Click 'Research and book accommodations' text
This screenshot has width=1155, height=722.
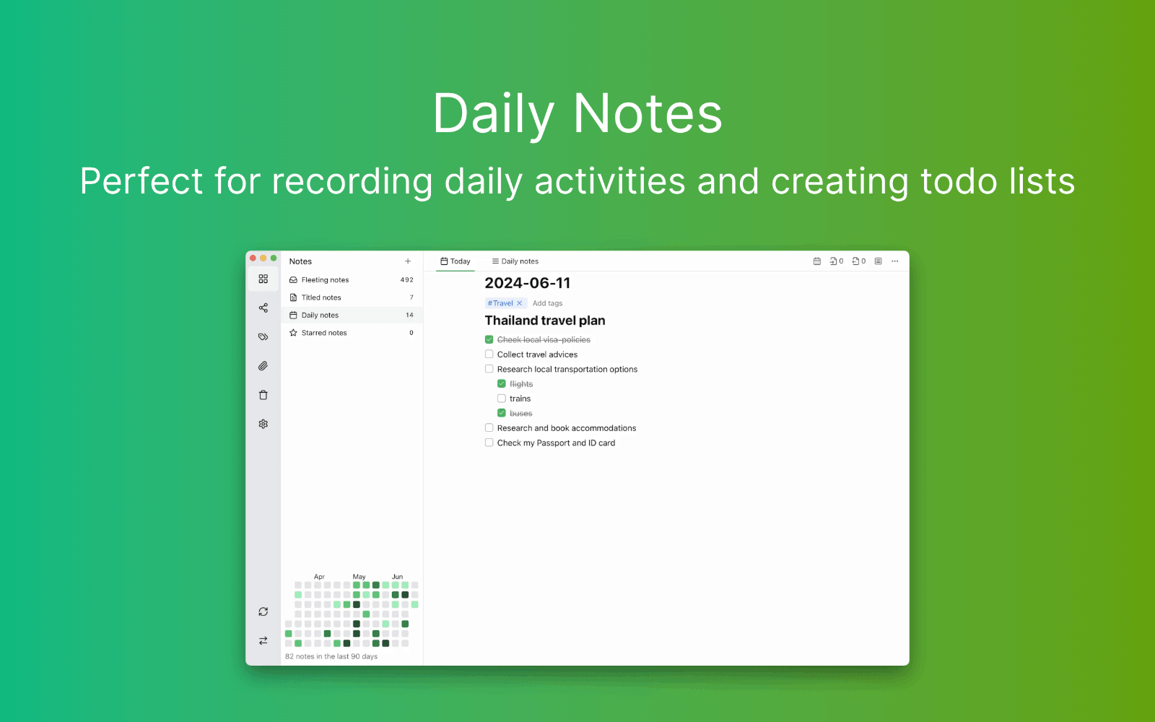(x=567, y=428)
